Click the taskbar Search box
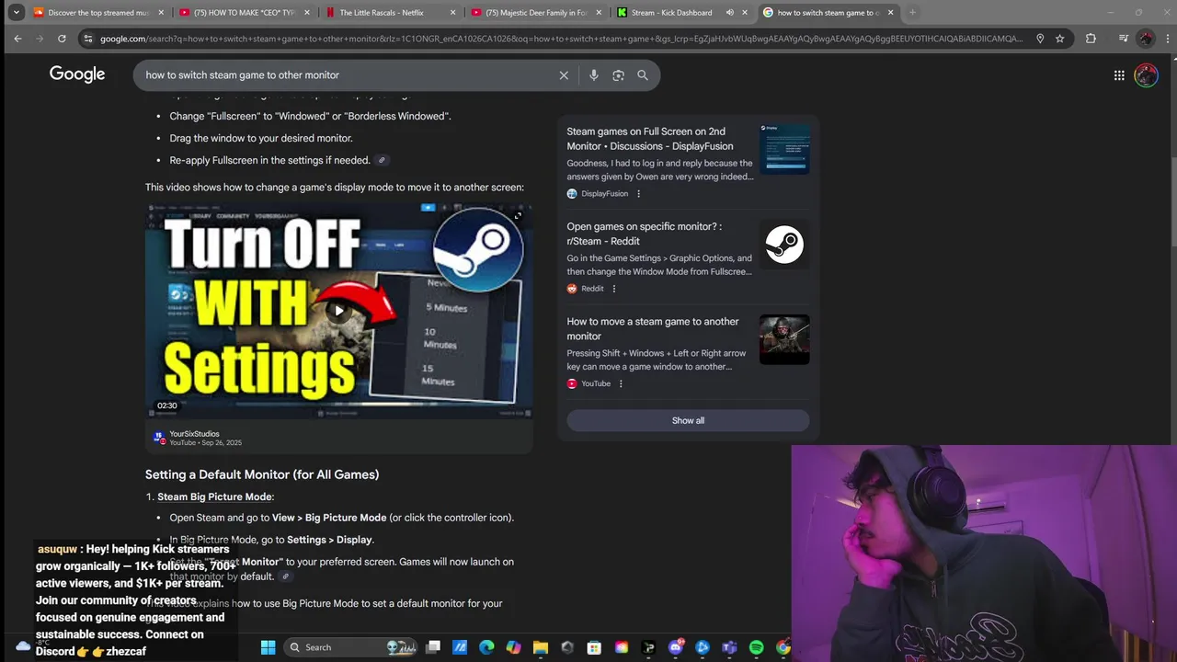 [x=351, y=647]
